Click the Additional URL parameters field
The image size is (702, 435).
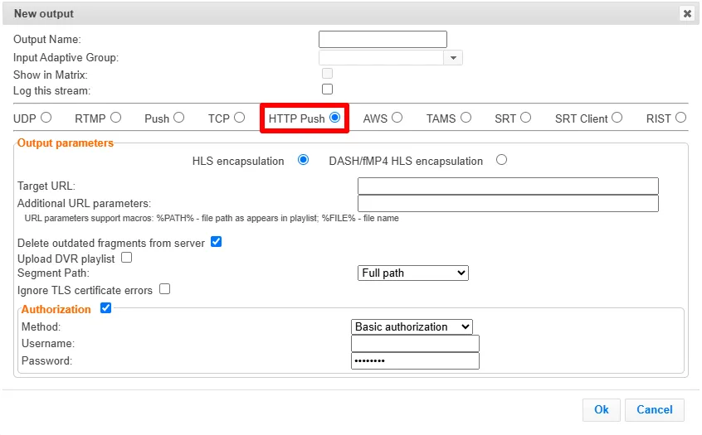click(508, 204)
